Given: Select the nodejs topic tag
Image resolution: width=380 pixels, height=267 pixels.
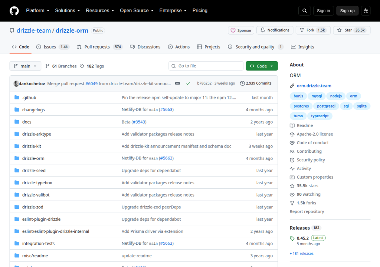Looking at the screenshot, I should (x=335, y=96).
